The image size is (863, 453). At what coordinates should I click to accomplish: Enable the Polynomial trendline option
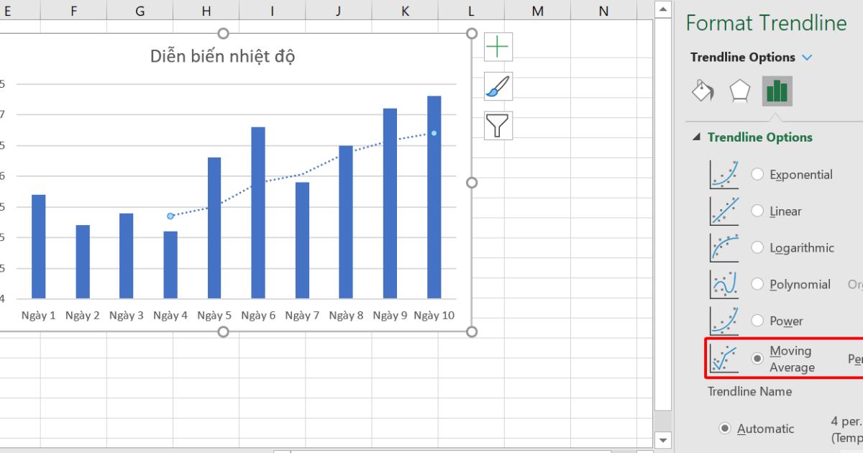[x=758, y=284]
